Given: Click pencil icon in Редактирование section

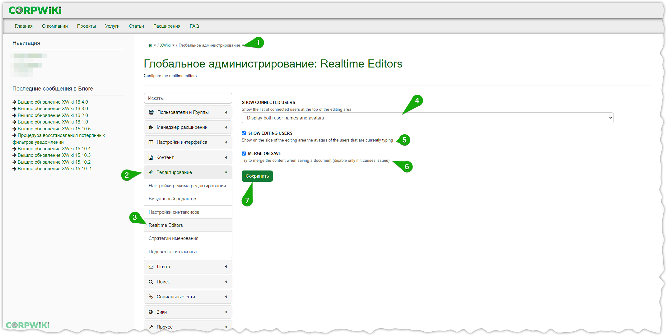Looking at the screenshot, I should click(151, 172).
